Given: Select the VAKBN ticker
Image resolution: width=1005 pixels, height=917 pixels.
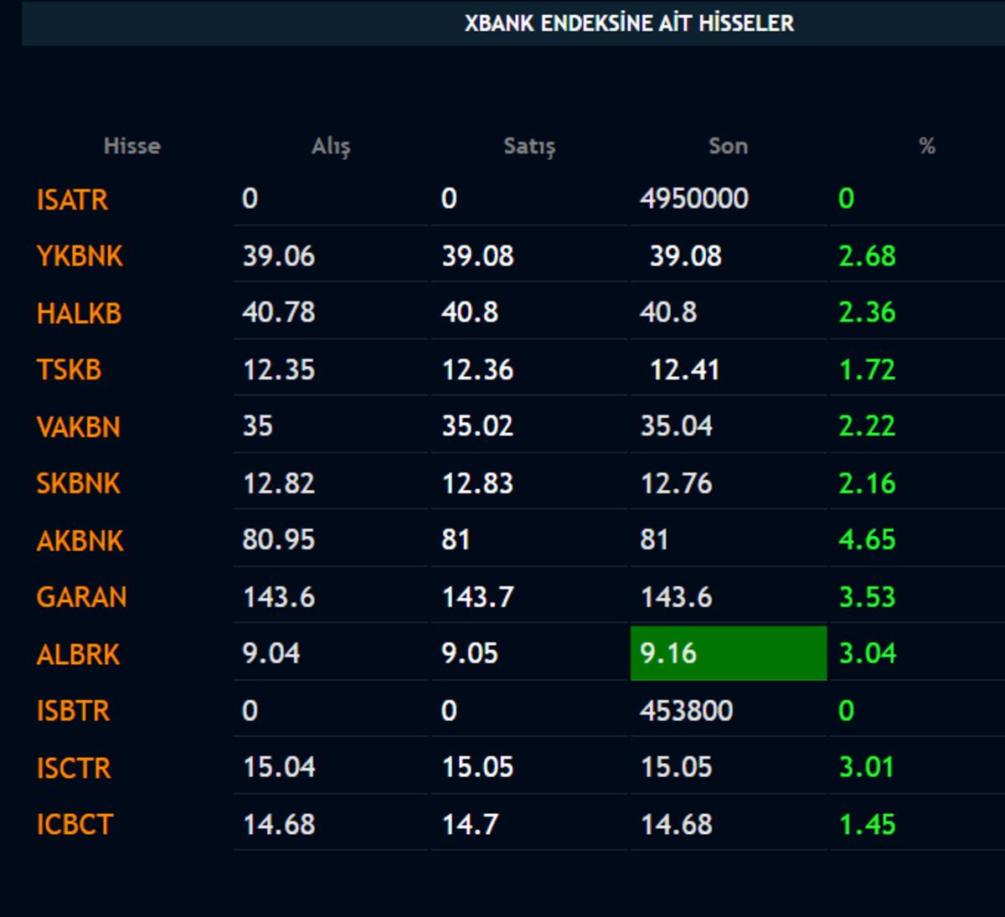Looking at the screenshot, I should point(79,427).
